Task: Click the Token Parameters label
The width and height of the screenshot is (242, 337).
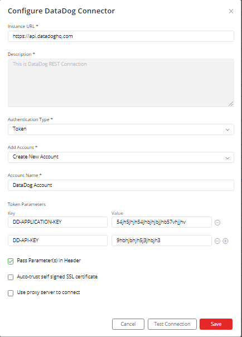Action: (27, 204)
